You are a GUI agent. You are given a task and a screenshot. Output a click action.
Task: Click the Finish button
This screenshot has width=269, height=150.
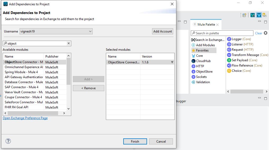[135, 142]
